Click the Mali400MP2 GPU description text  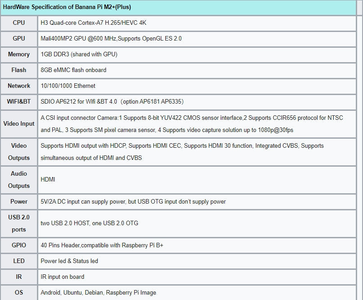pos(111,38)
